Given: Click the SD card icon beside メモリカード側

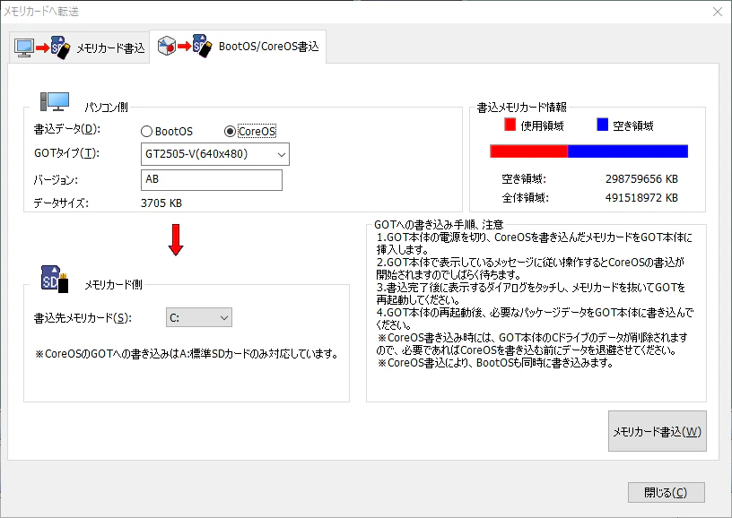Looking at the screenshot, I should [55, 279].
